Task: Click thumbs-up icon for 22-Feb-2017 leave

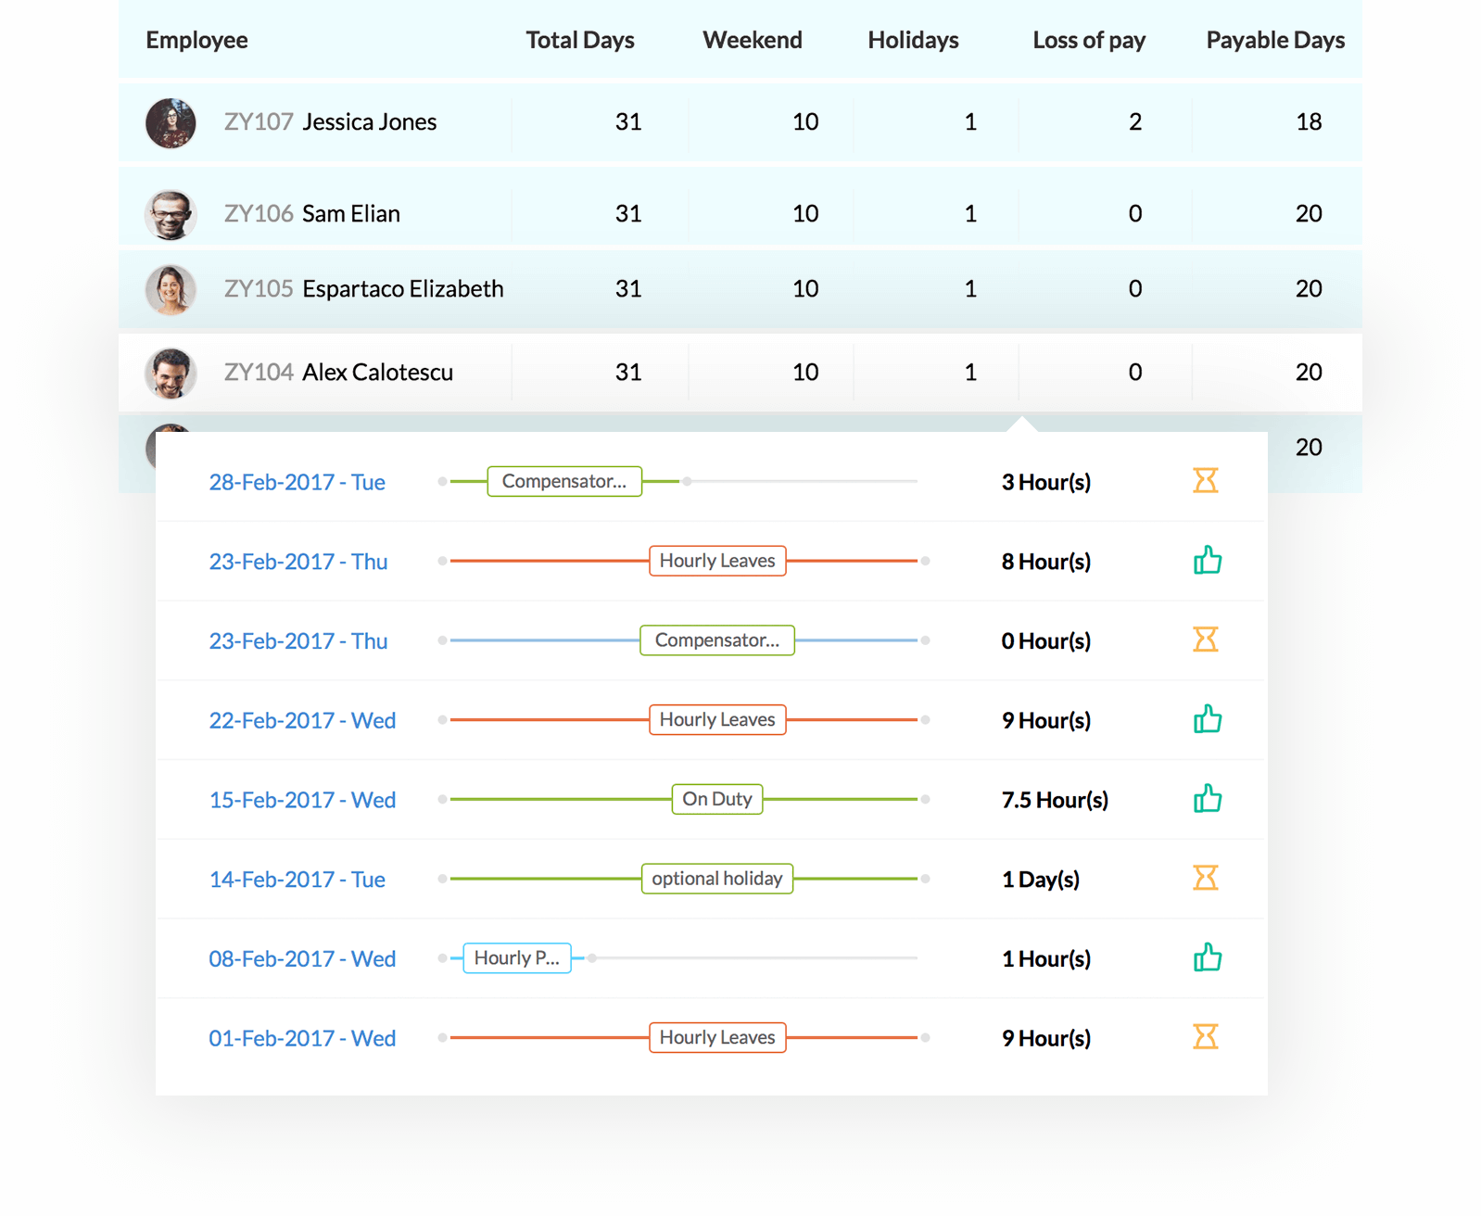Action: pos(1207,719)
